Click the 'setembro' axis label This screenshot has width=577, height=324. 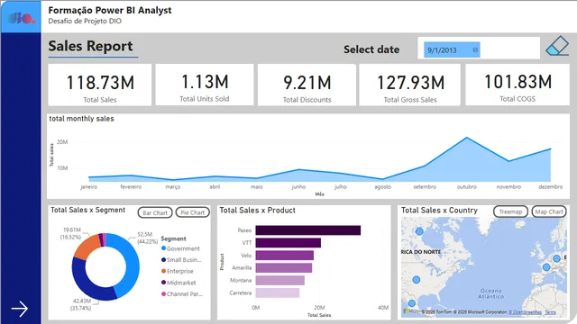(x=425, y=186)
